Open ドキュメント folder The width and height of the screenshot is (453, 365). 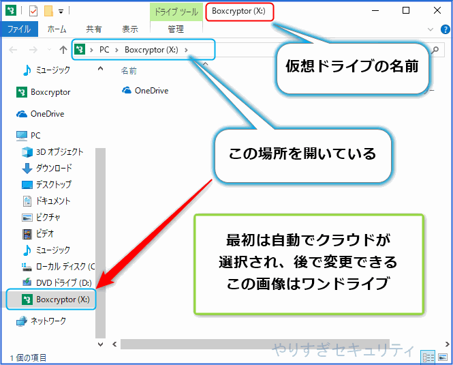[53, 201]
